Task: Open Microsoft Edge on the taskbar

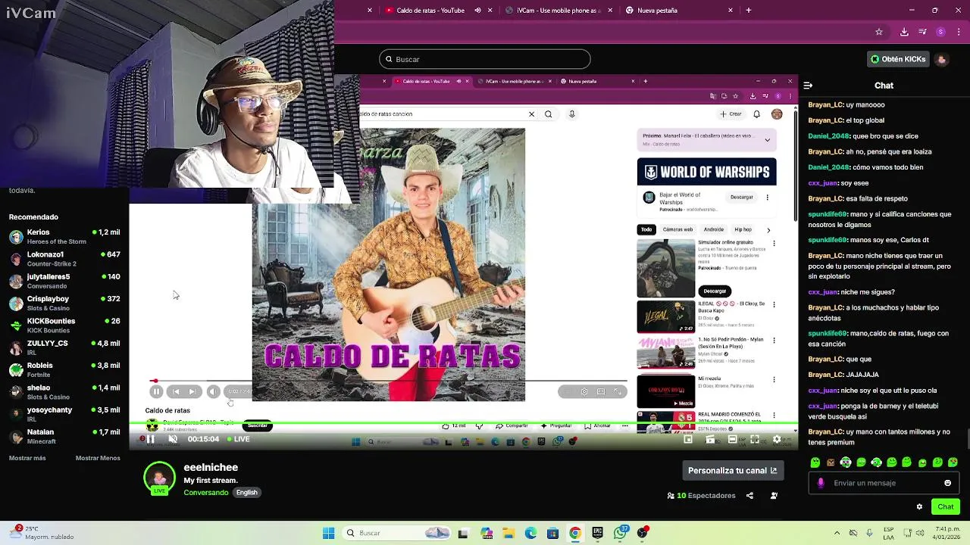Action: (530, 533)
